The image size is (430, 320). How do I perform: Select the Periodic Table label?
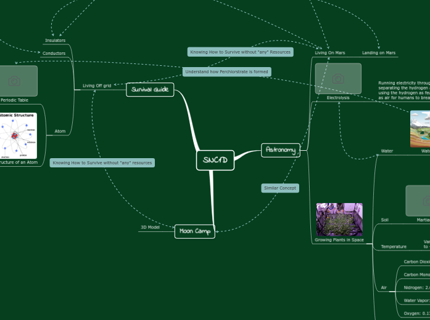tap(14, 100)
